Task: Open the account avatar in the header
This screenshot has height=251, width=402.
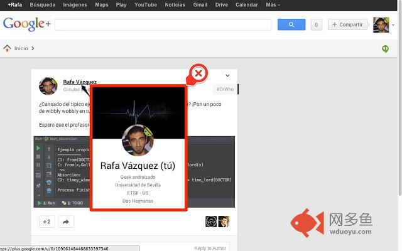Action: click(x=381, y=25)
